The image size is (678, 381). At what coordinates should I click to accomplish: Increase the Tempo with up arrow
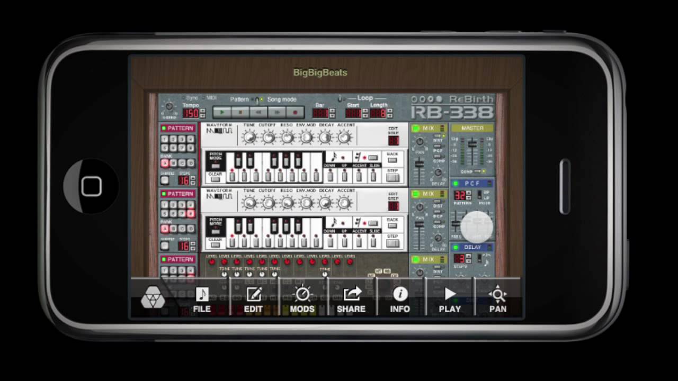pos(202,111)
